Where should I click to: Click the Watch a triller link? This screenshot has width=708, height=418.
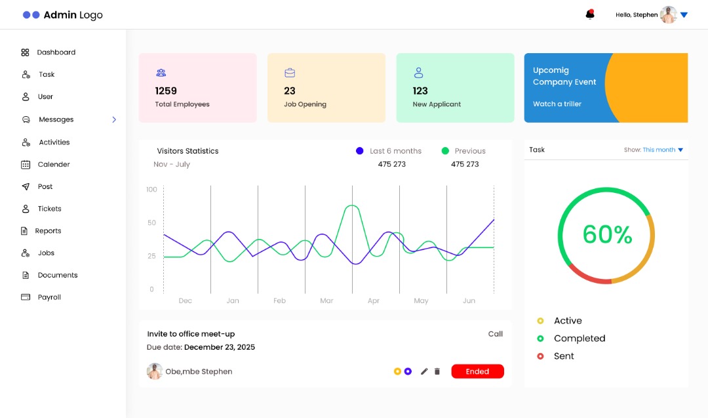(557, 104)
